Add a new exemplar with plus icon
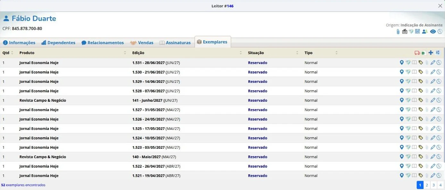The height and width of the screenshot is (190, 445). 431,53
